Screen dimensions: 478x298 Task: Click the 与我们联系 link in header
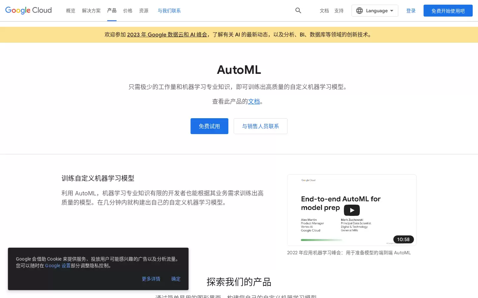click(169, 11)
